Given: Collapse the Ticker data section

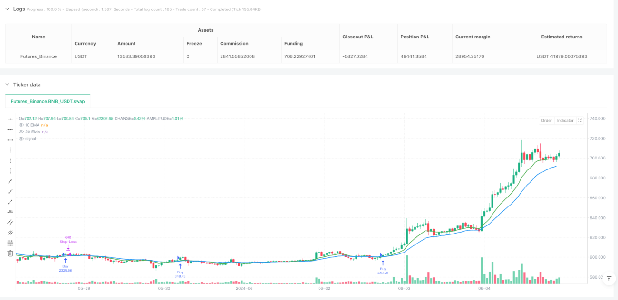Looking at the screenshot, I should [7, 84].
